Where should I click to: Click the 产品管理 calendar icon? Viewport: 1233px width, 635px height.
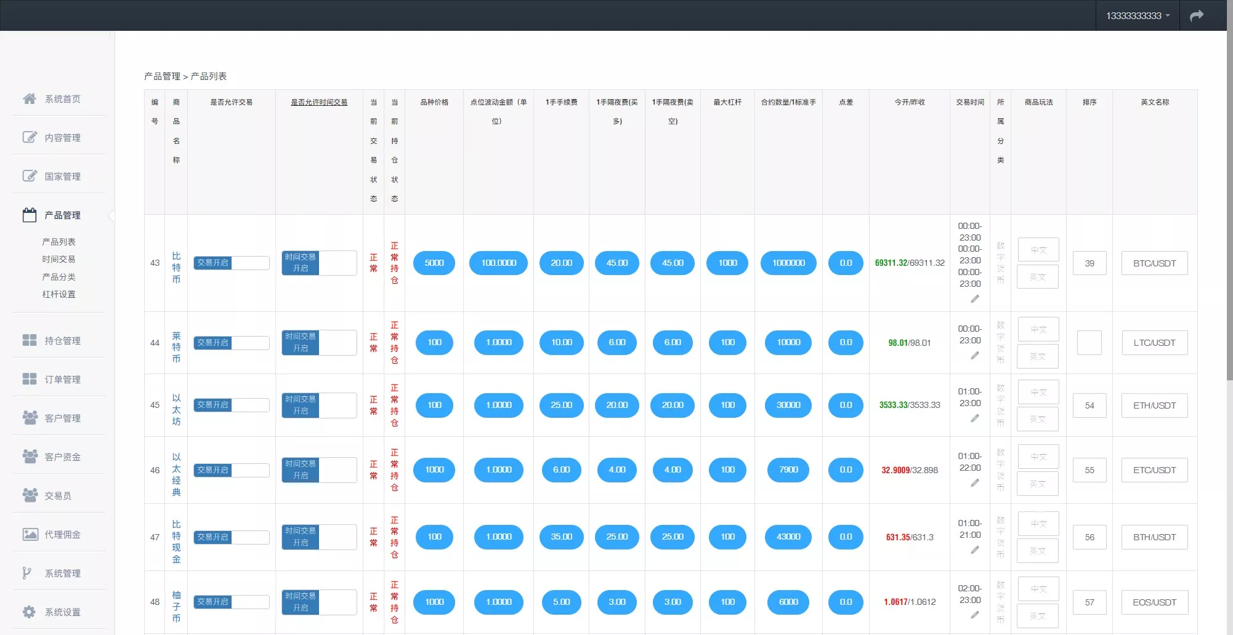click(30, 215)
